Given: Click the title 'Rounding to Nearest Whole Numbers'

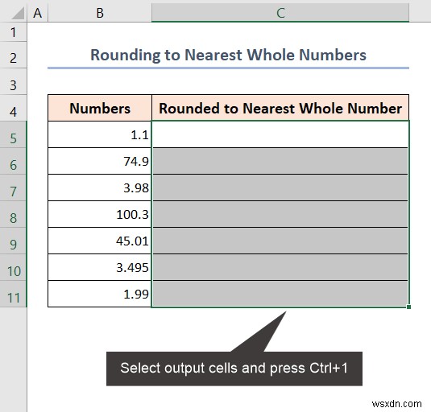Looking at the screenshot, I should 228,55.
